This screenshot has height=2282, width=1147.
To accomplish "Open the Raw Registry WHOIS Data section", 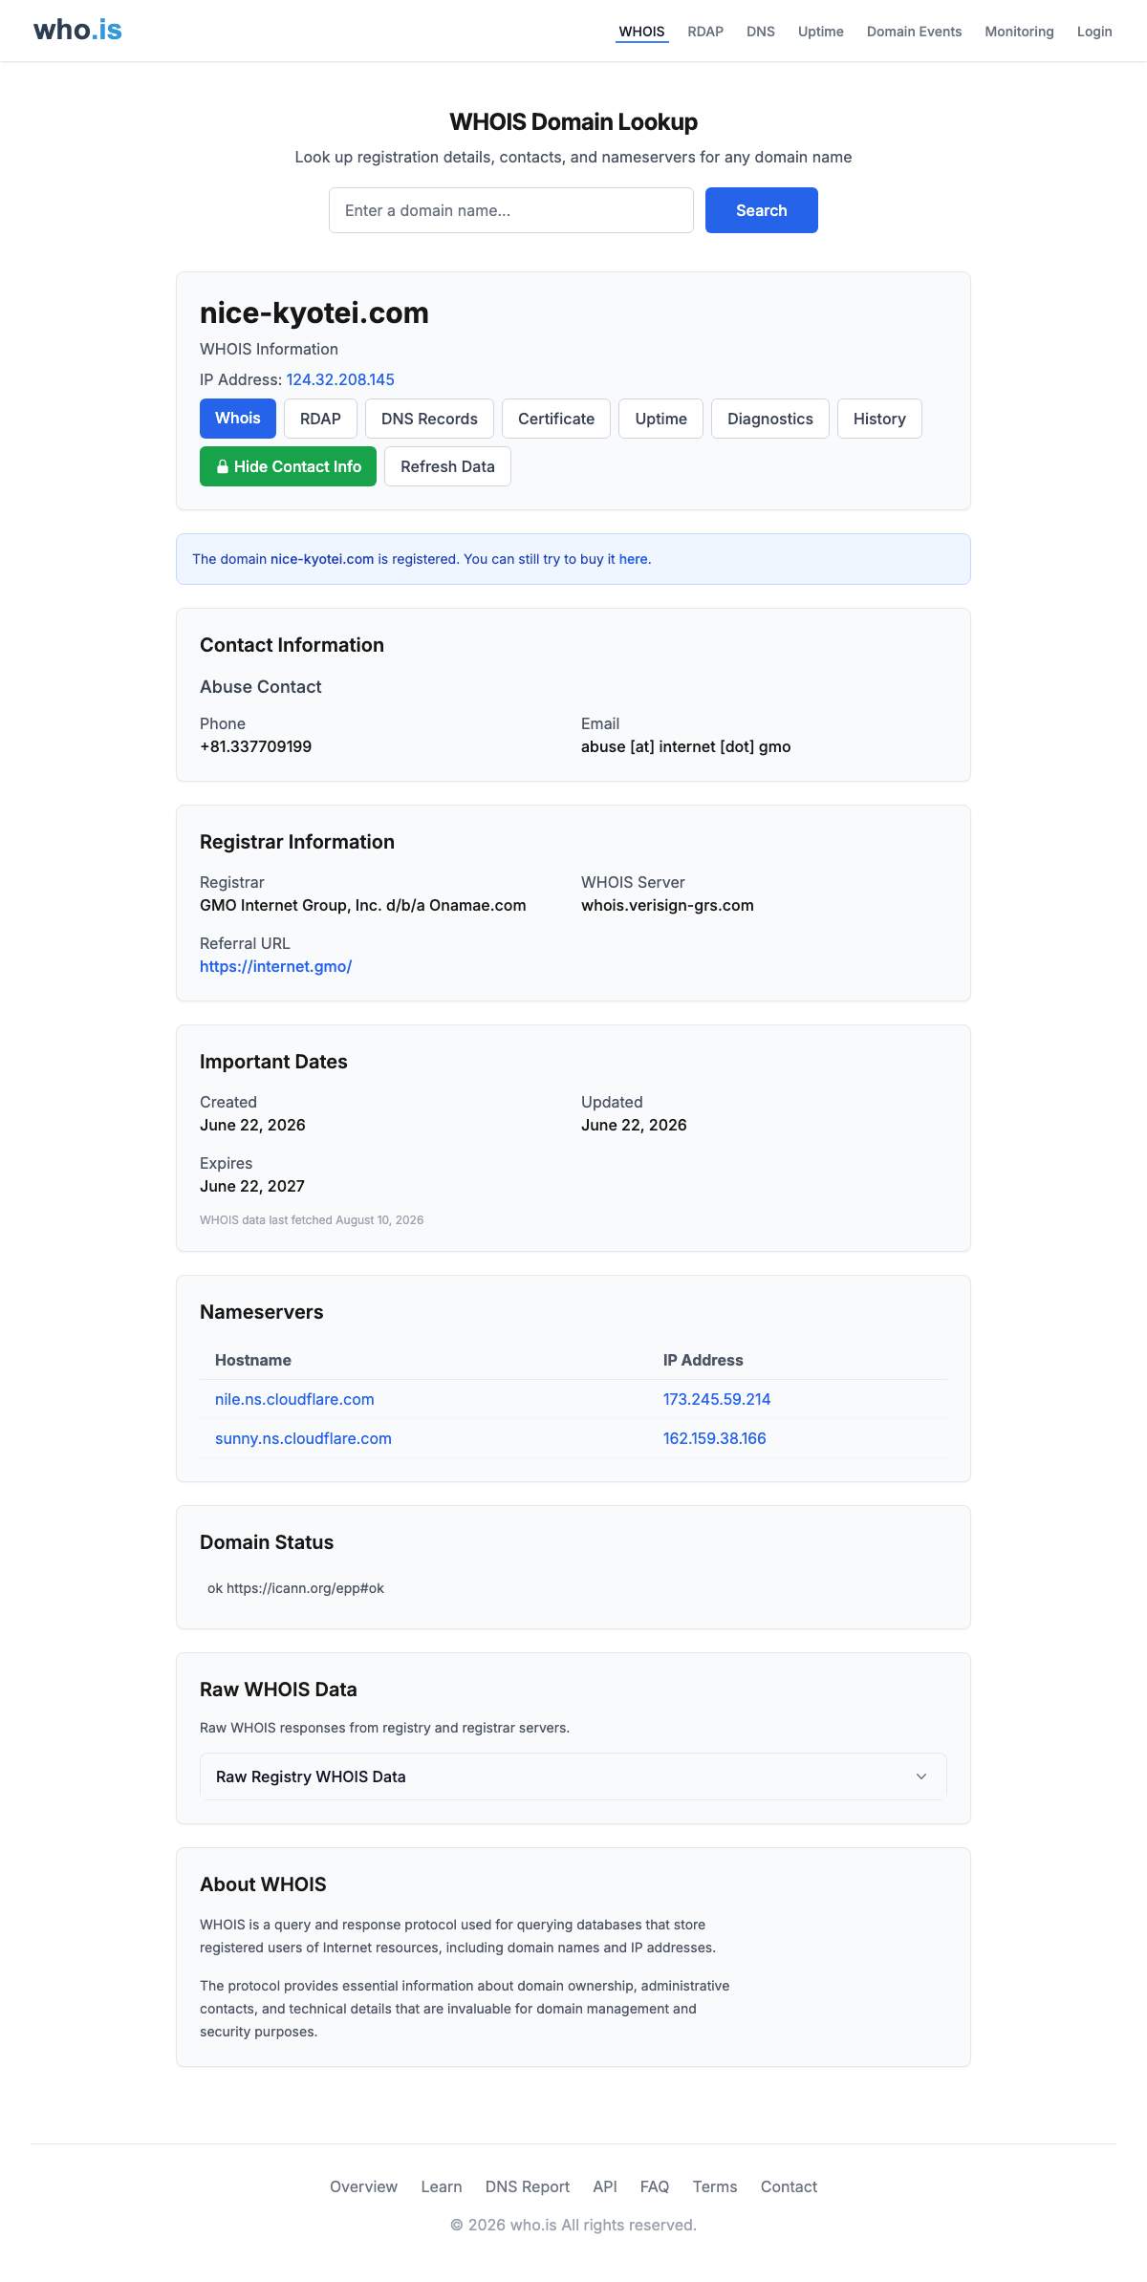I will click(573, 1776).
